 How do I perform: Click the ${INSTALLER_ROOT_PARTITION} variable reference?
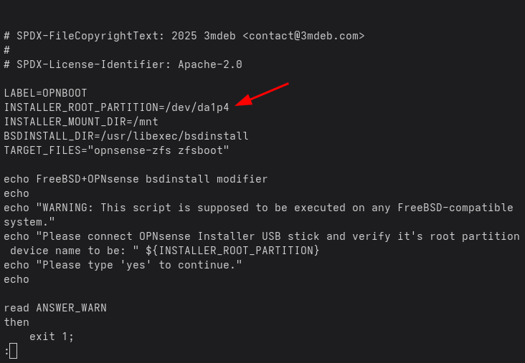coord(232,251)
